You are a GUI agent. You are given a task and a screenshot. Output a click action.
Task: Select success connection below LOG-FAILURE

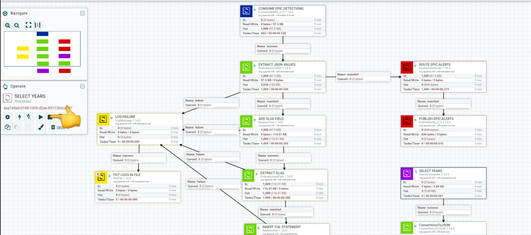tap(139, 158)
